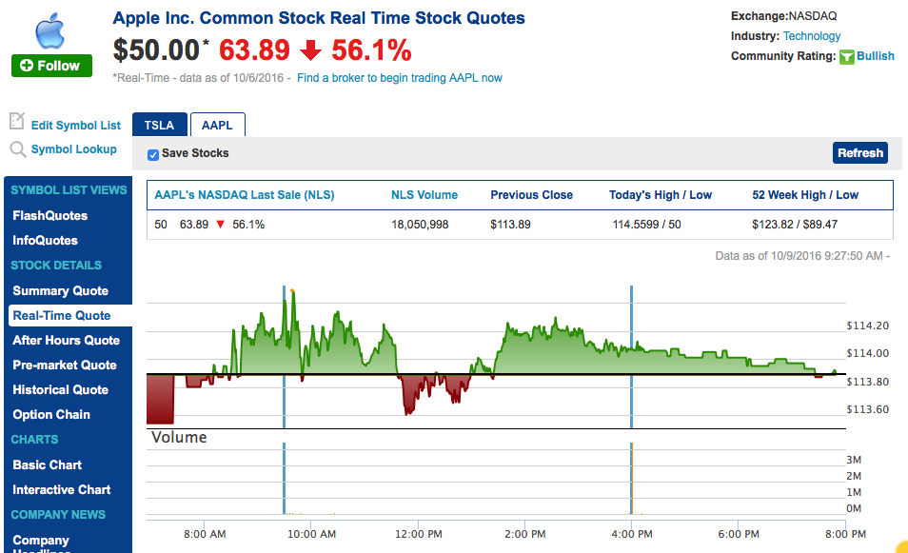Click the Volume chart label
The image size is (908, 553).
click(179, 437)
